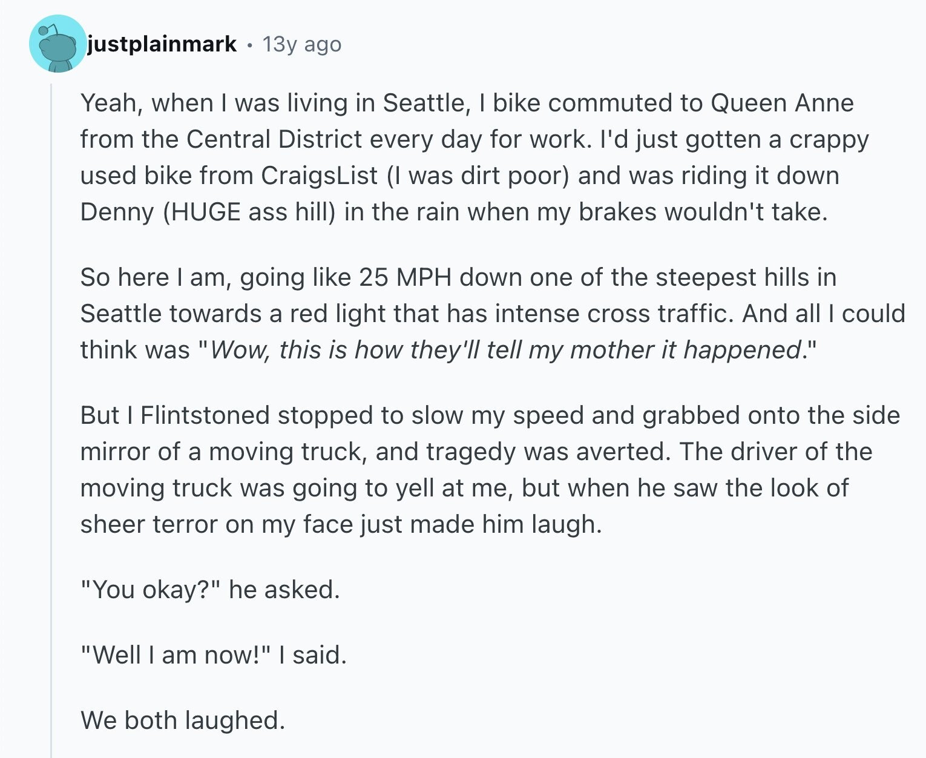Click the italic quote about telling my mother
The height and width of the screenshot is (758, 926).
[x=505, y=350]
